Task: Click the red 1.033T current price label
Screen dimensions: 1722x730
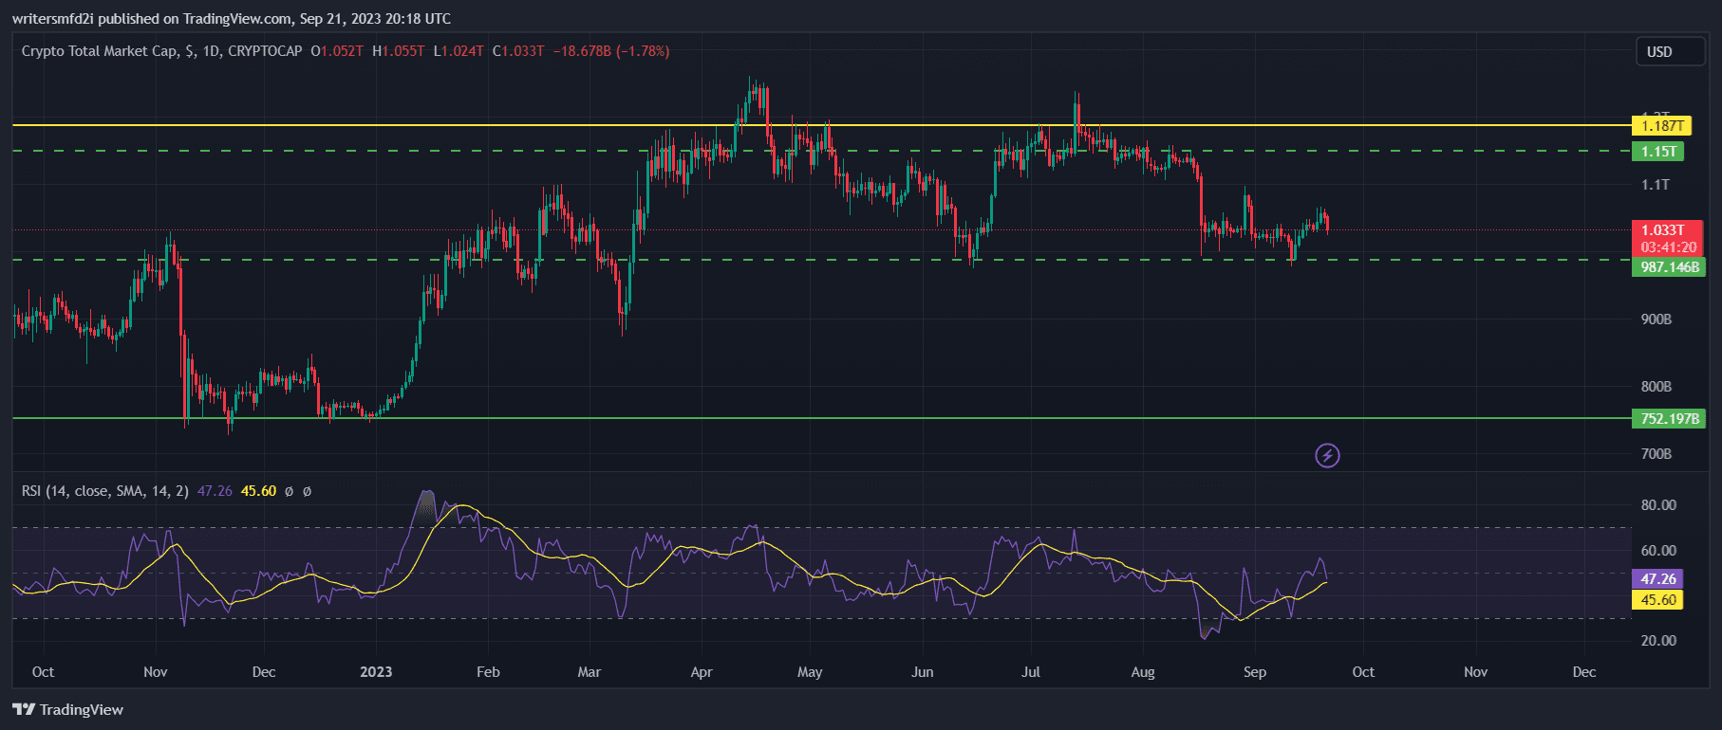Action: point(1666,230)
